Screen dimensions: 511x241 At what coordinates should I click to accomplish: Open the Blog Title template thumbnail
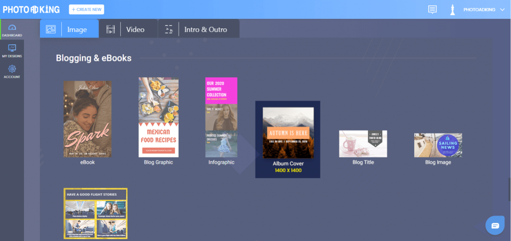363,144
